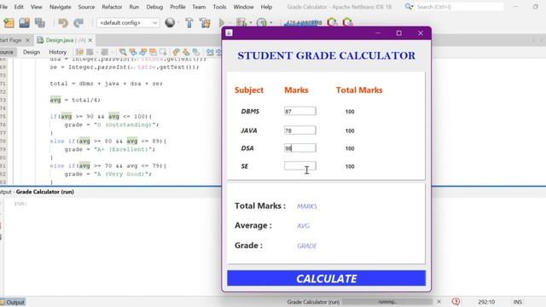The height and width of the screenshot is (307, 546).
Task: Click the SE marks input field
Action: click(x=299, y=165)
